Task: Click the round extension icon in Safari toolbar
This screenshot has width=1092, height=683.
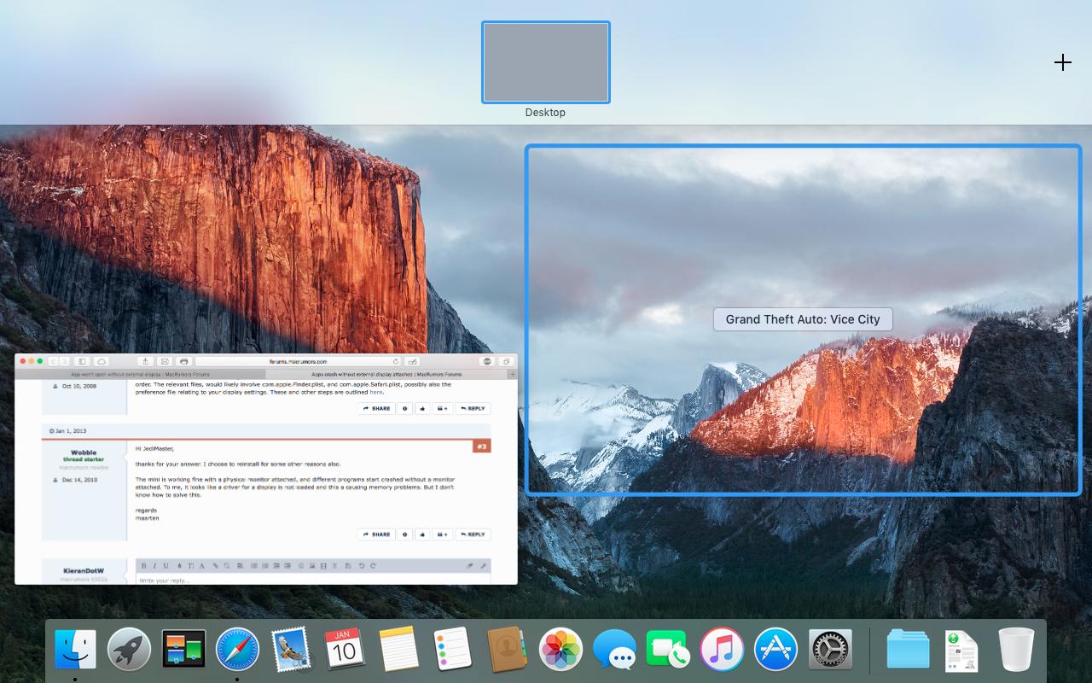Action: (487, 361)
